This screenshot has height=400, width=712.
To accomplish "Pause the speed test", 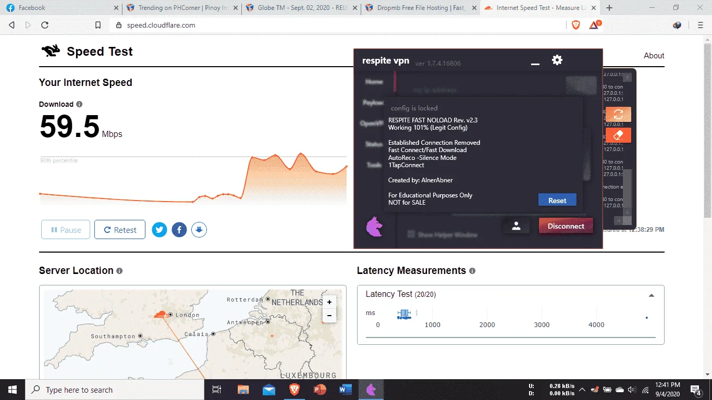I will (x=66, y=230).
